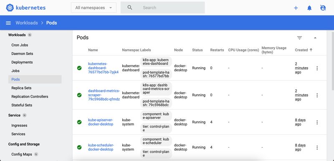Open kube-apiserver-docker-desktop pod link
Image resolution: width=334 pixels, height=161 pixels.
point(101,122)
